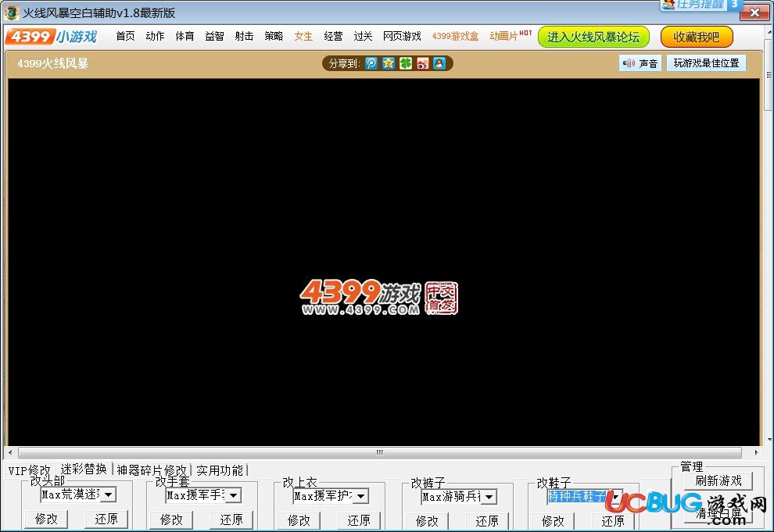Viewport: 774px width, 532px height.
Task: Click the vertical scrollbar down arrow
Action: click(769, 440)
